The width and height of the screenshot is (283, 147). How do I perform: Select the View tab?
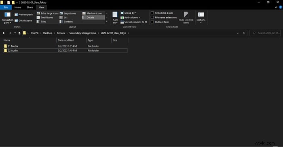[42, 7]
